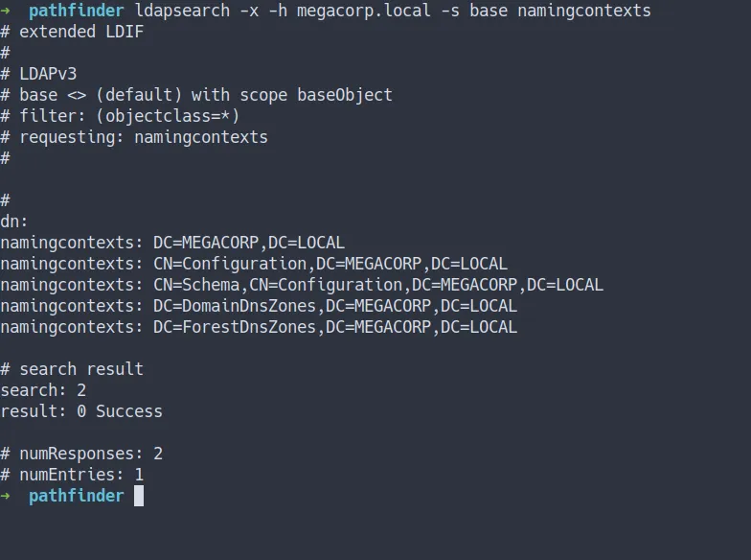Click the "dn:" line
Screen dimensions: 751x560
point(14,222)
